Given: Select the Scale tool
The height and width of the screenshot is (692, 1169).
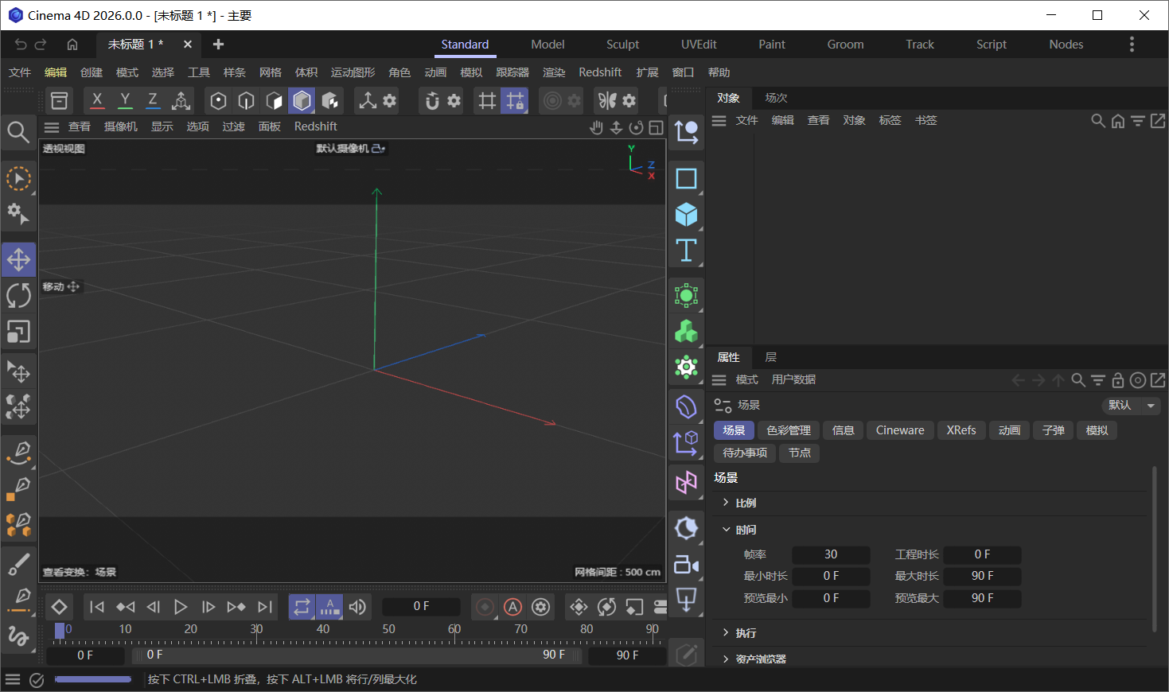Looking at the screenshot, I should pos(18,332).
